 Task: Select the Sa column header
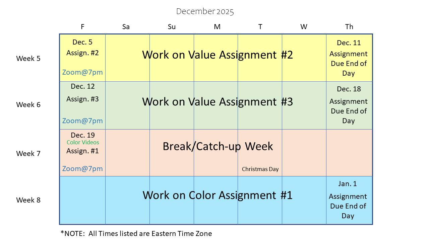click(x=126, y=27)
